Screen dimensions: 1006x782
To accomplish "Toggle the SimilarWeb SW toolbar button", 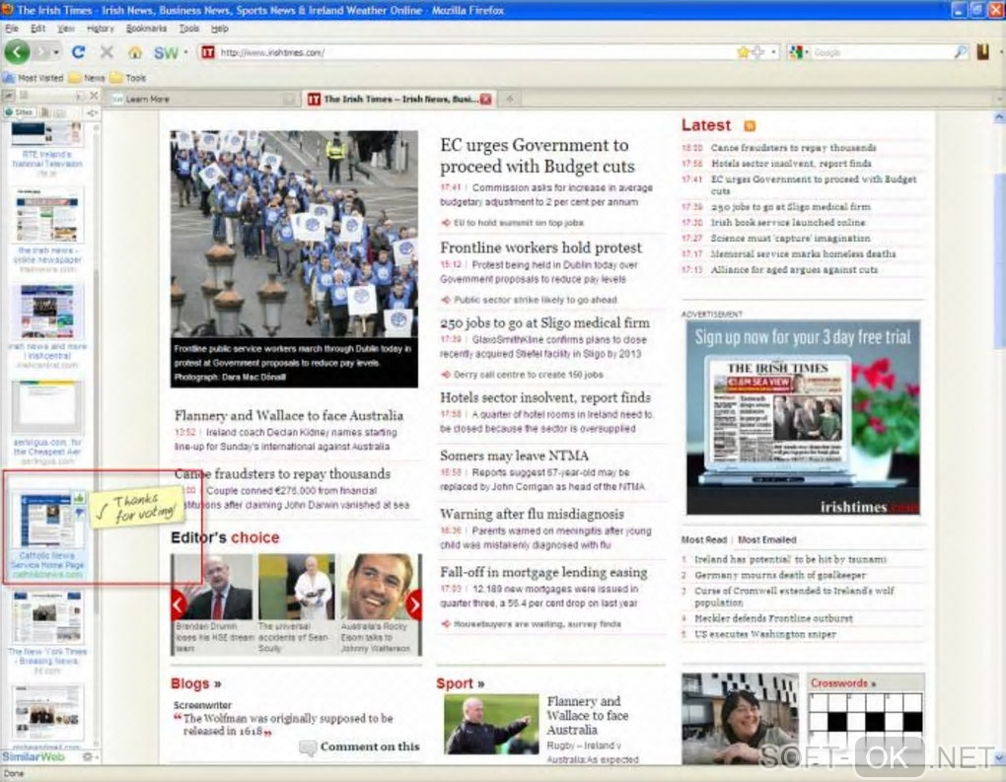I will 166,52.
